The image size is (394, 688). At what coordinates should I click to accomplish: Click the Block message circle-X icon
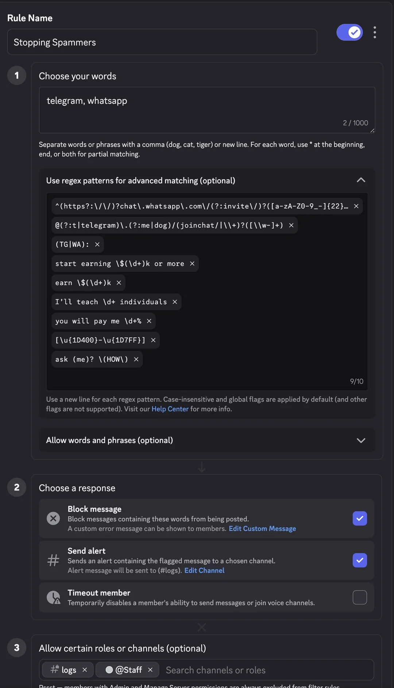pyautogui.click(x=53, y=518)
